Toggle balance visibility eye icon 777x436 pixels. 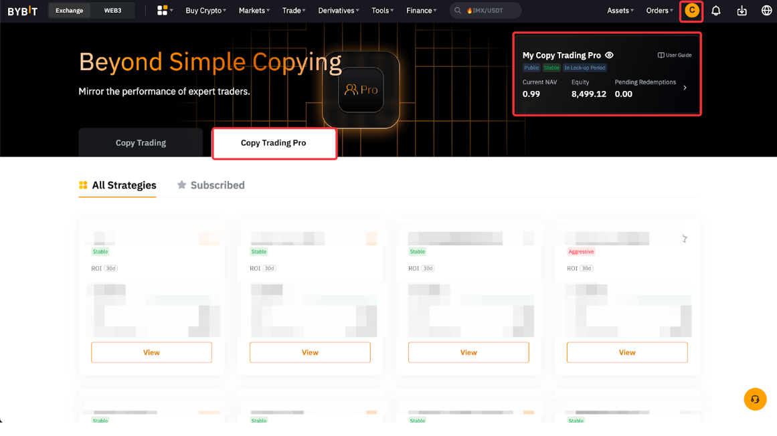point(609,56)
